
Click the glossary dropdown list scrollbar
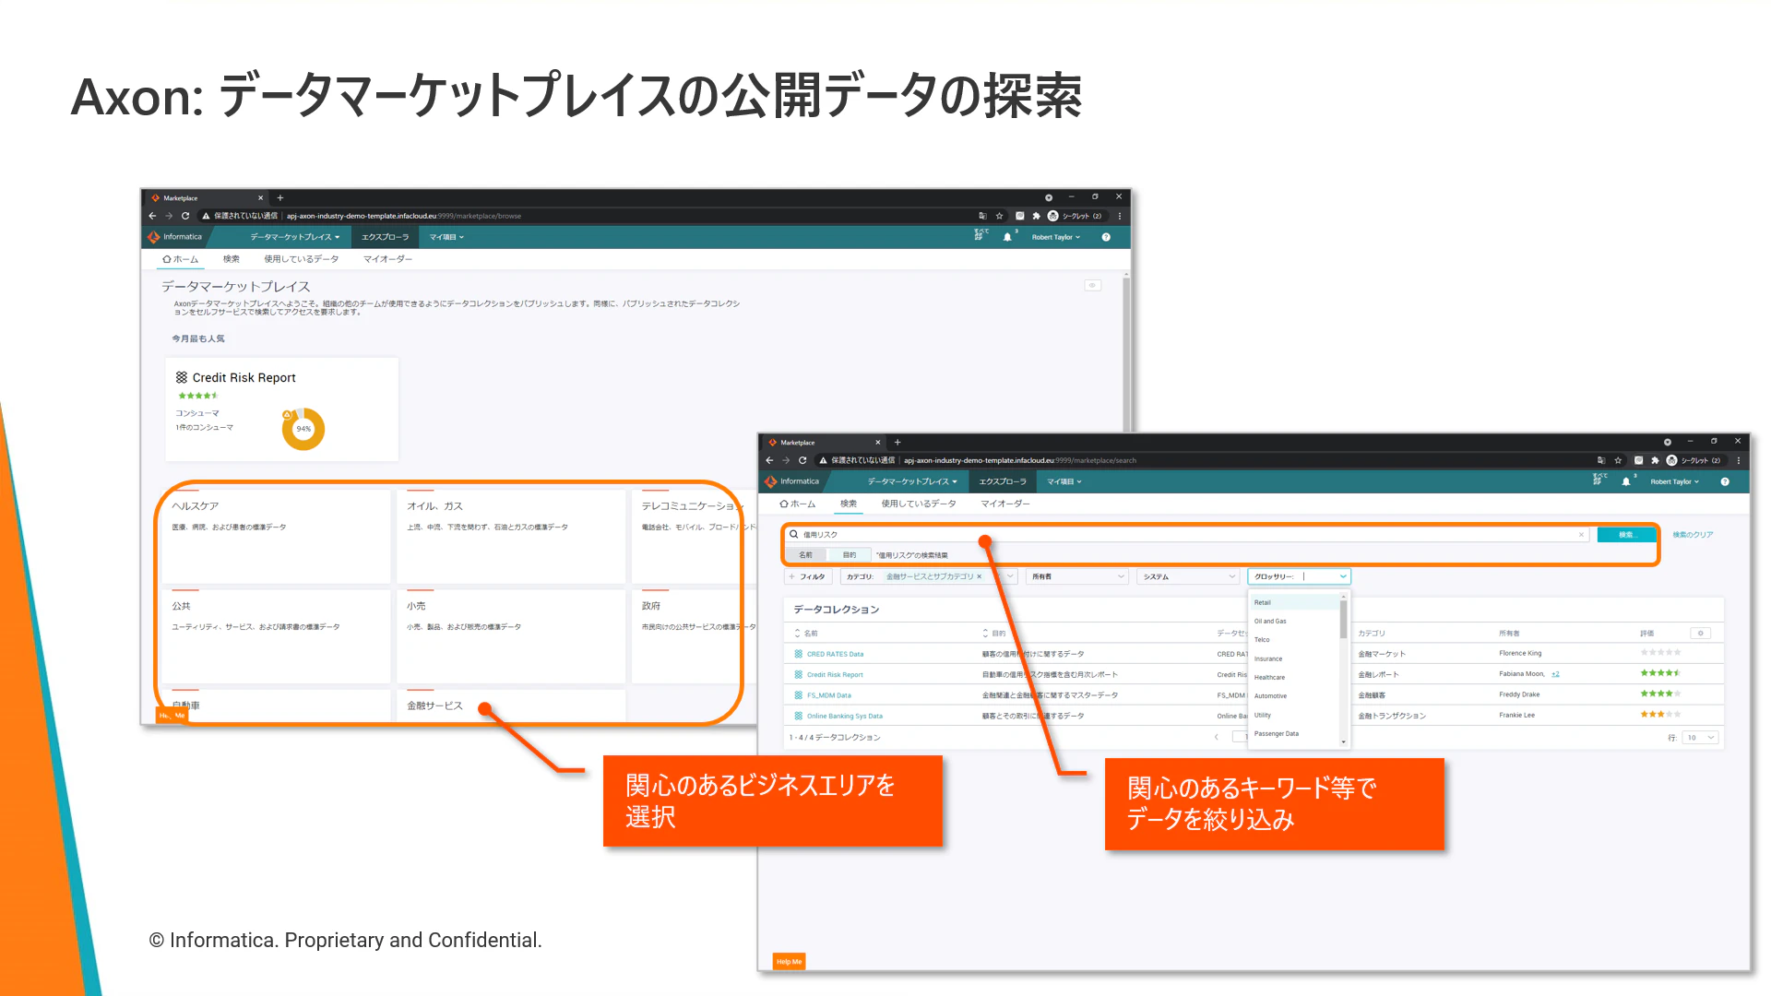coord(1343,619)
